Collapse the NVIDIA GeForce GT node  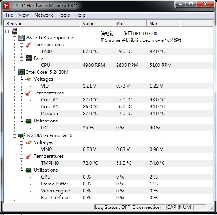pyautogui.click(x=14, y=136)
